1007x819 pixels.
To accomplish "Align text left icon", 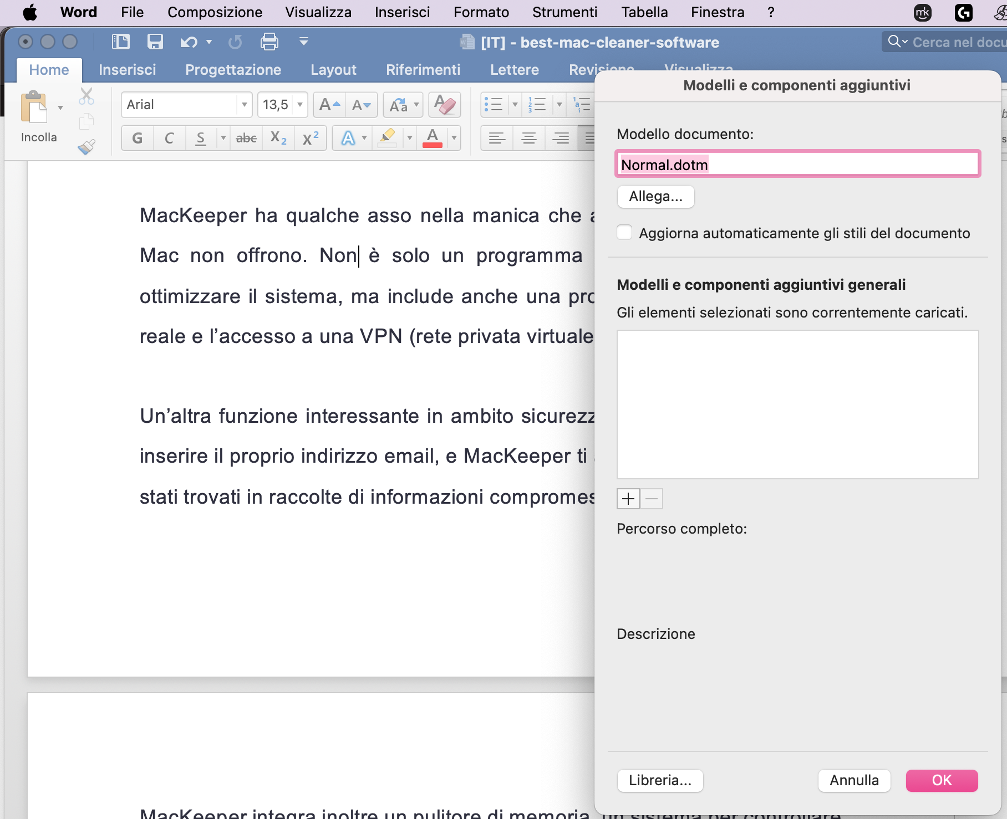I will pos(497,138).
